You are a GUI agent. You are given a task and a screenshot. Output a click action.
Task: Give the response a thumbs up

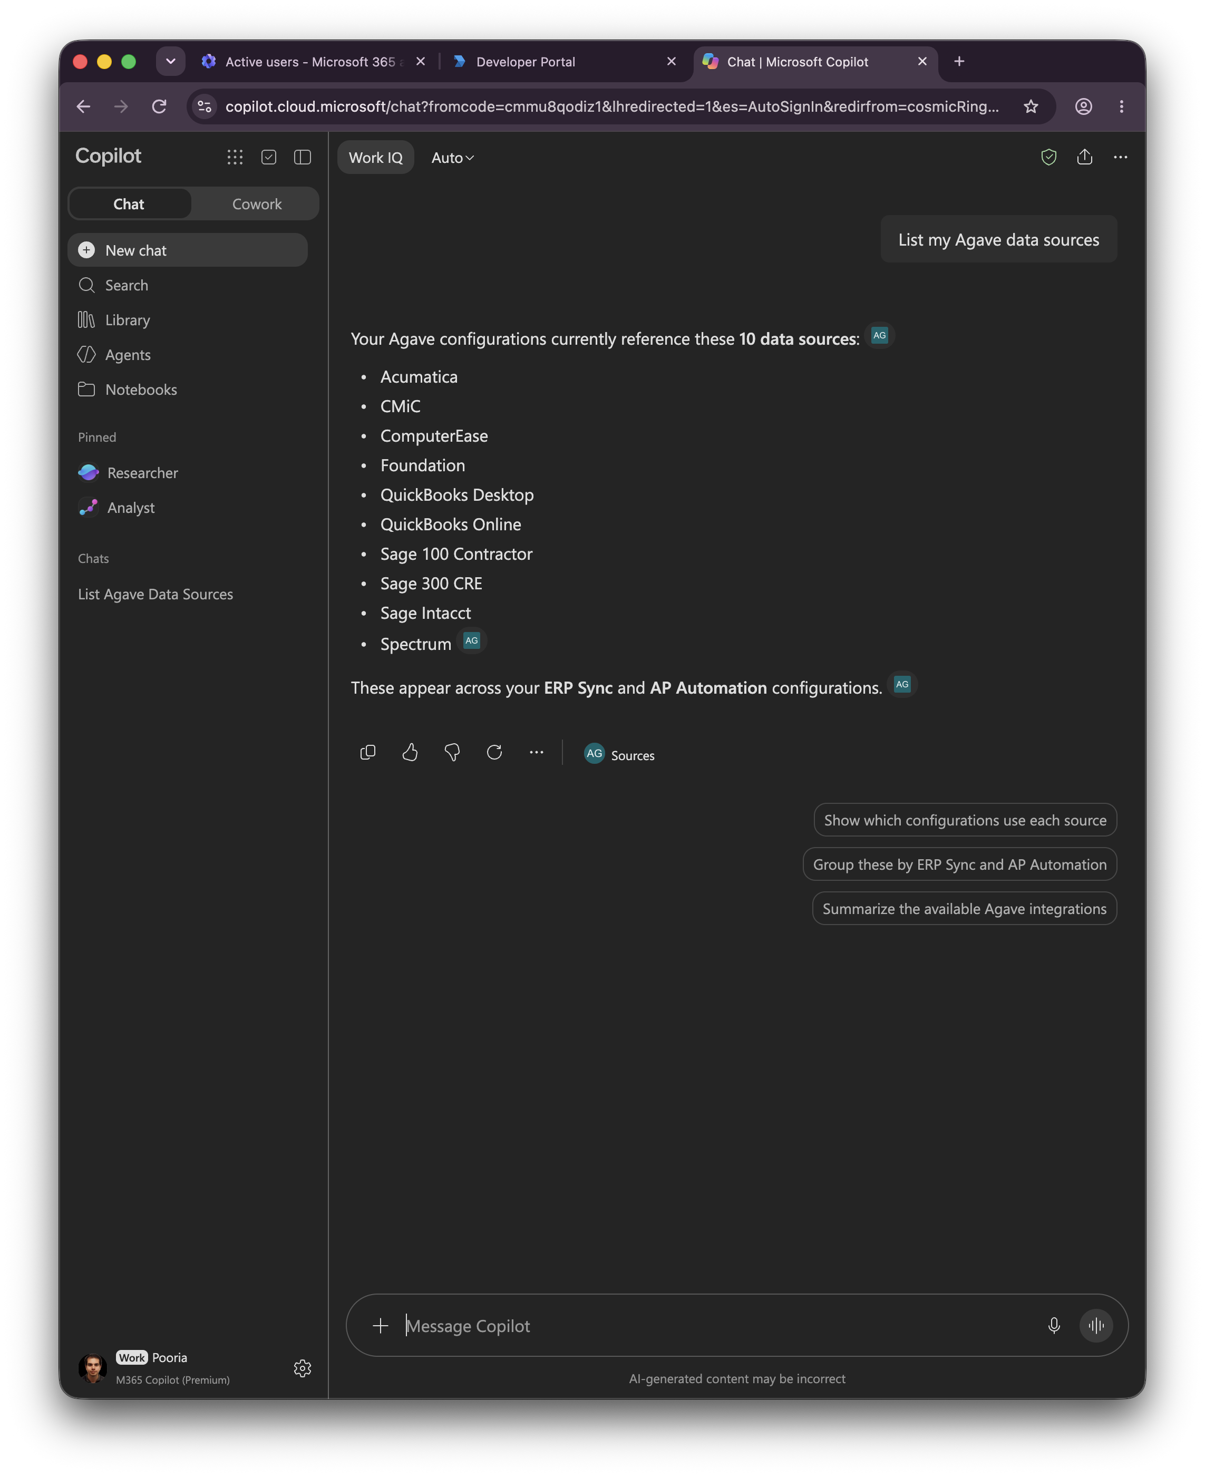(410, 752)
